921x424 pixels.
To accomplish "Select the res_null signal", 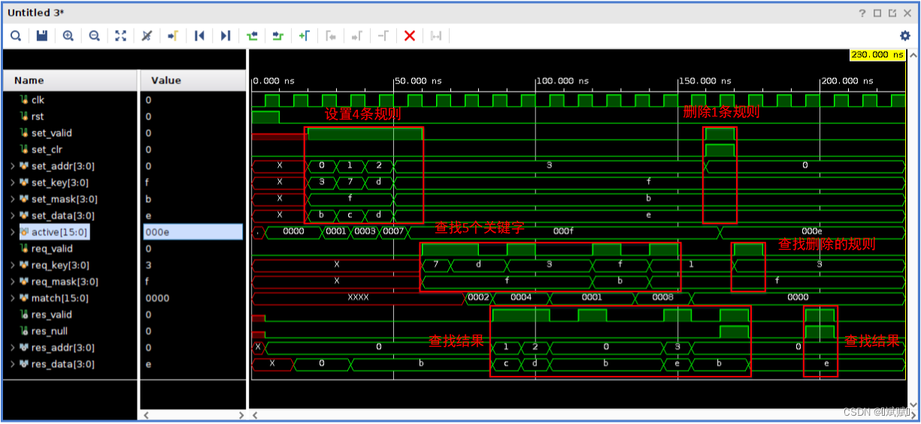I will point(49,332).
